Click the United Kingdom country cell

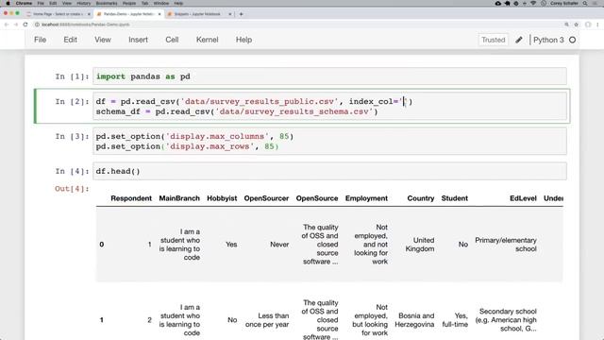420,245
